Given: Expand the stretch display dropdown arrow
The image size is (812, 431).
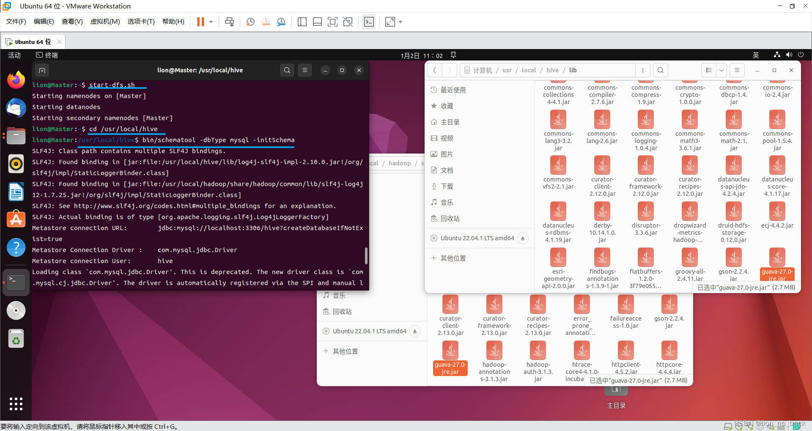Looking at the screenshot, I should pyautogui.click(x=401, y=22).
